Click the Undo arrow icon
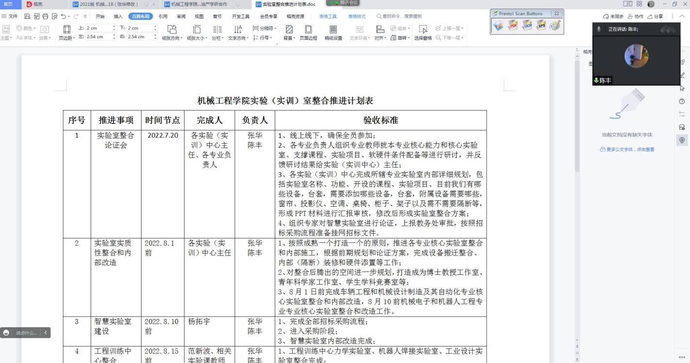 (x=63, y=16)
